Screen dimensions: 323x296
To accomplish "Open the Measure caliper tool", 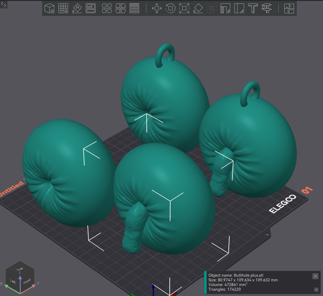I will point(267,8).
